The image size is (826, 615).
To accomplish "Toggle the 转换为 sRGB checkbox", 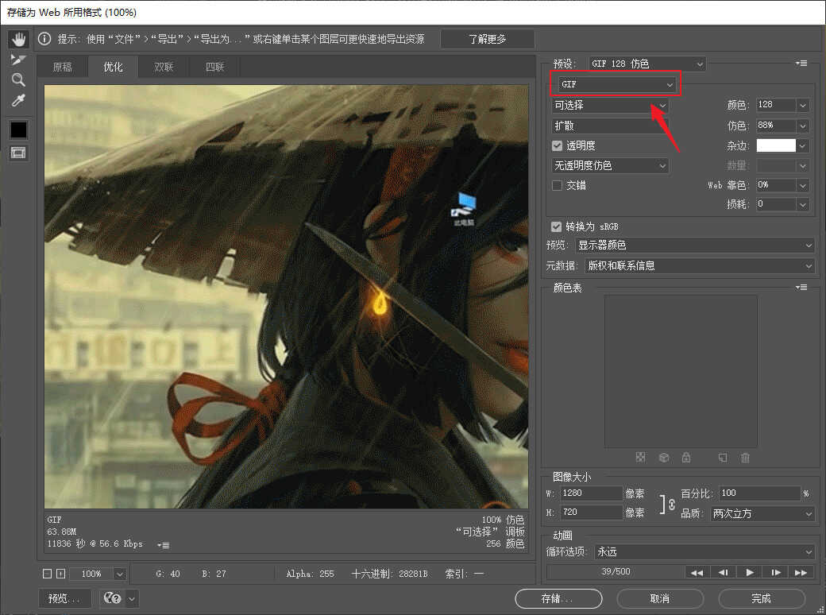I will click(x=556, y=226).
